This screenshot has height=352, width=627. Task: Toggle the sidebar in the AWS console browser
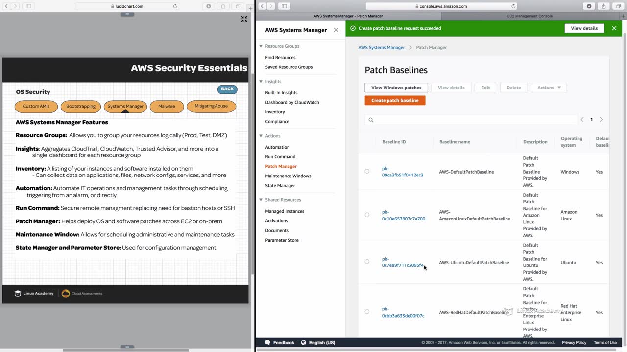[284, 6]
